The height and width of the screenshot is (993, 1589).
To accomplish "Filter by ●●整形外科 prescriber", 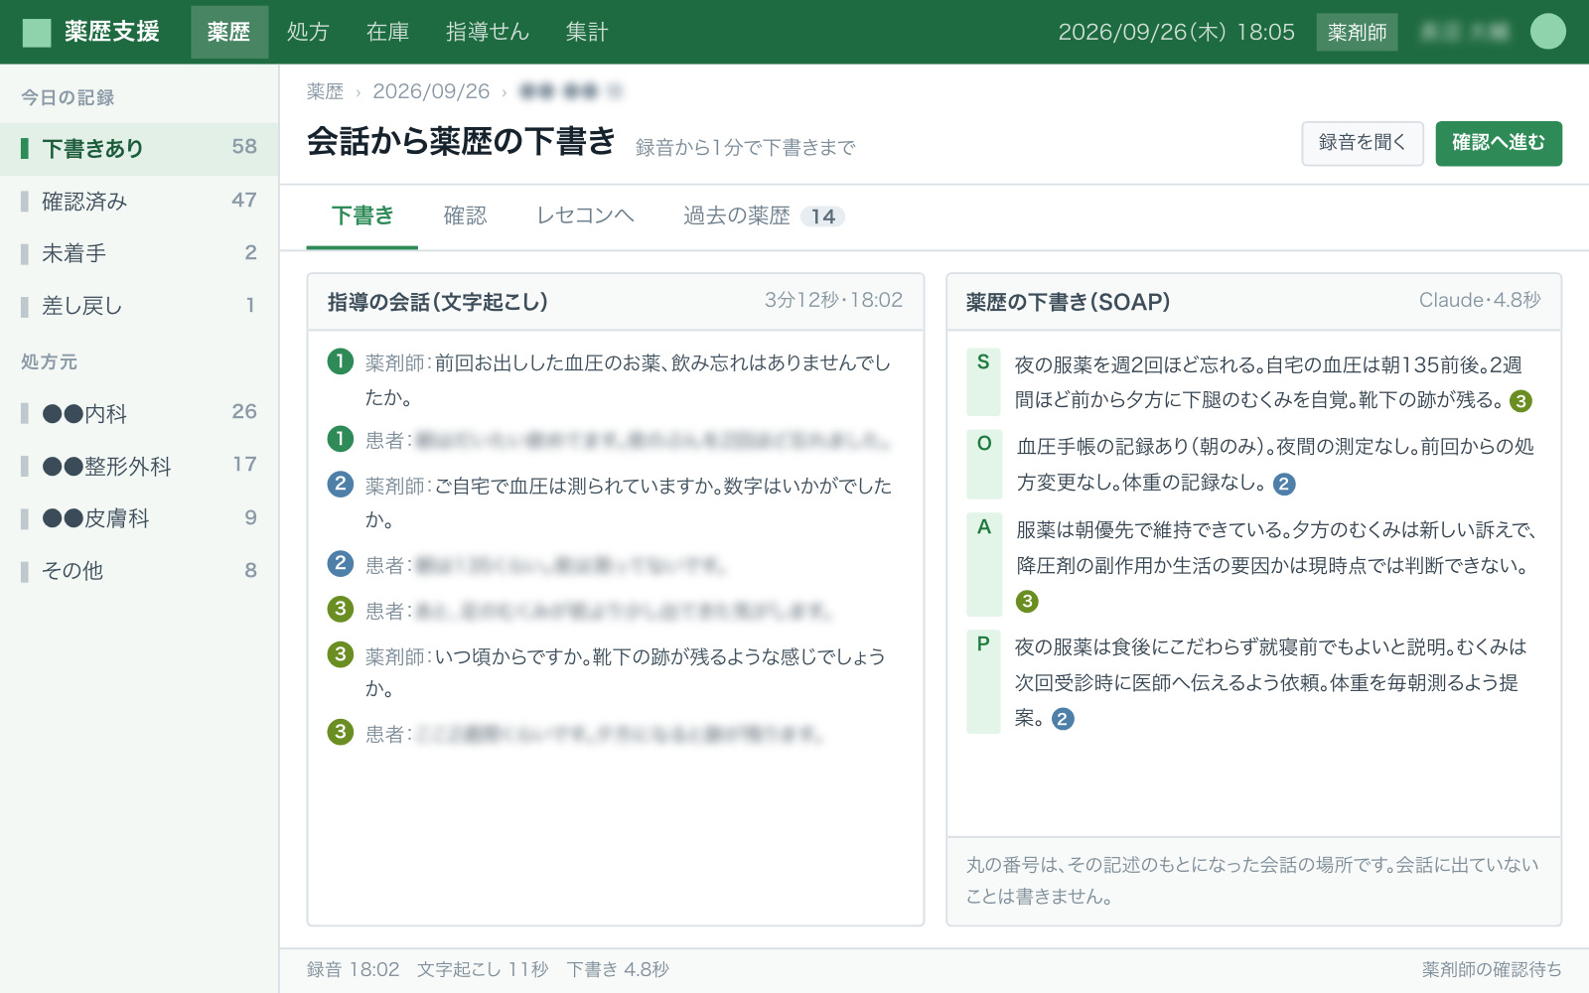I will 139,466.
